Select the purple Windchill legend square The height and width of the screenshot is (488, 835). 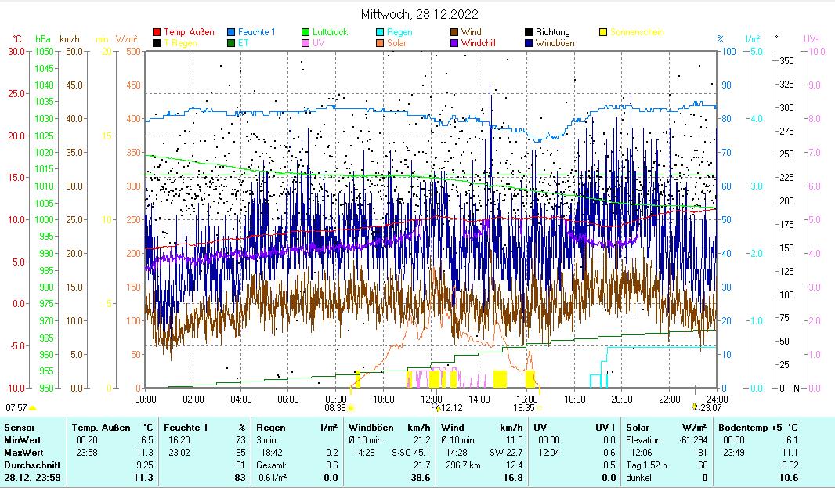click(454, 43)
